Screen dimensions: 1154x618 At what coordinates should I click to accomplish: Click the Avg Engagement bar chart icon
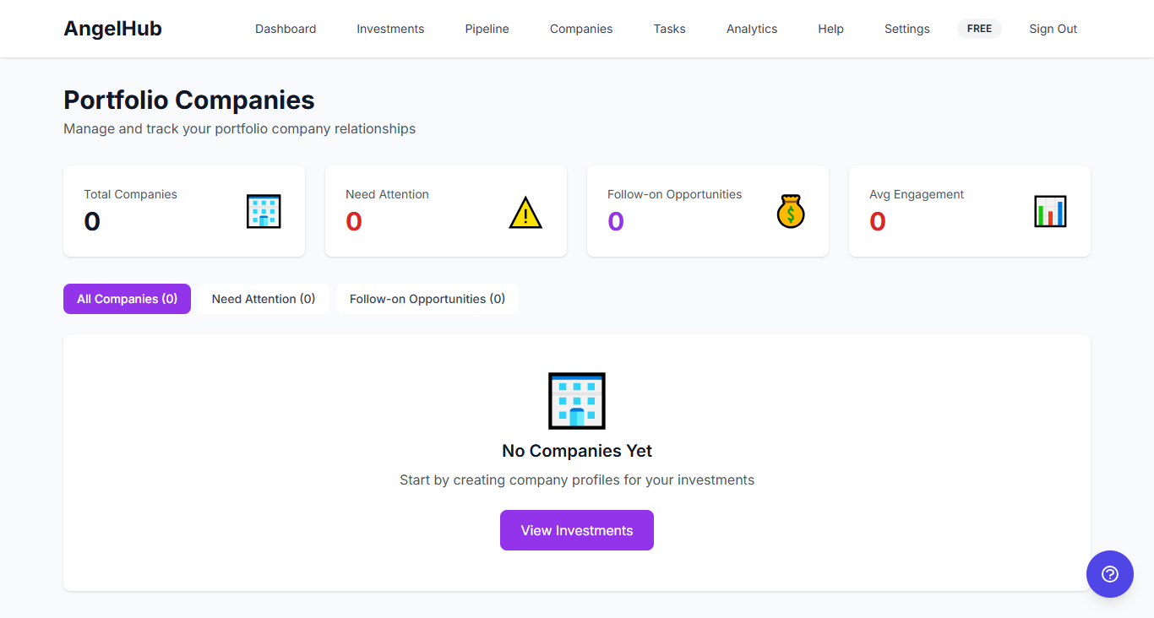pos(1050,211)
